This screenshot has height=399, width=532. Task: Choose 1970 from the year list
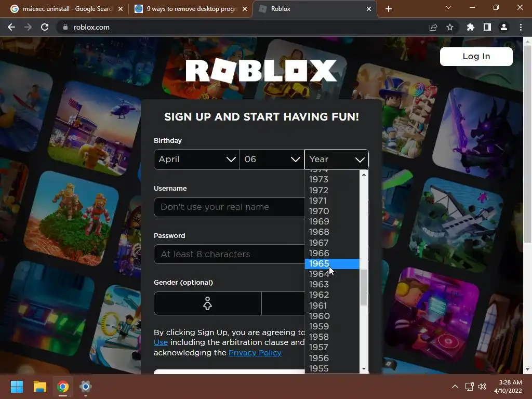click(x=332, y=211)
